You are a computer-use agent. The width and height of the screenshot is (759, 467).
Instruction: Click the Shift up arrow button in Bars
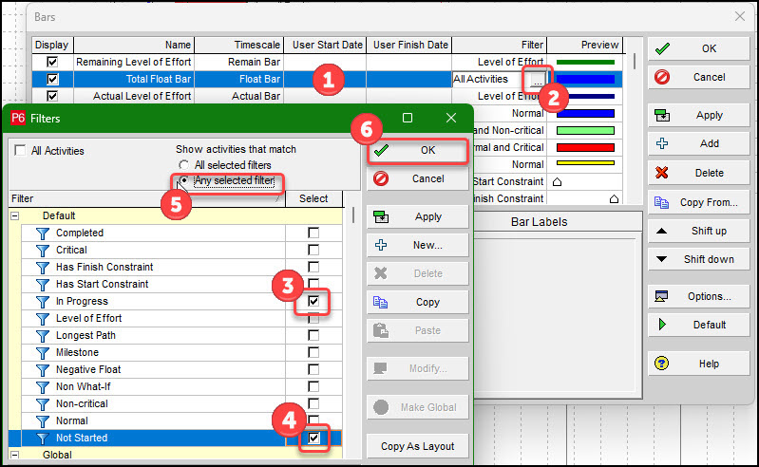pos(697,231)
